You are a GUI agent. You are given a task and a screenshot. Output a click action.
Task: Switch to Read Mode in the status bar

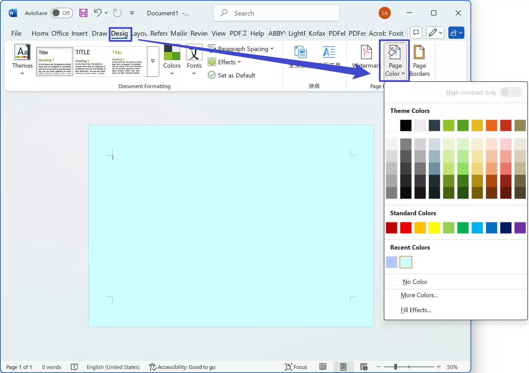323,367
